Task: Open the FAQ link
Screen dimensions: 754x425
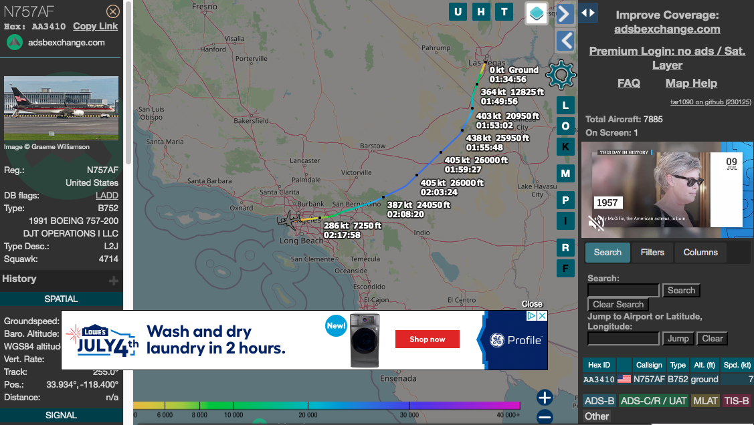Action: (628, 83)
